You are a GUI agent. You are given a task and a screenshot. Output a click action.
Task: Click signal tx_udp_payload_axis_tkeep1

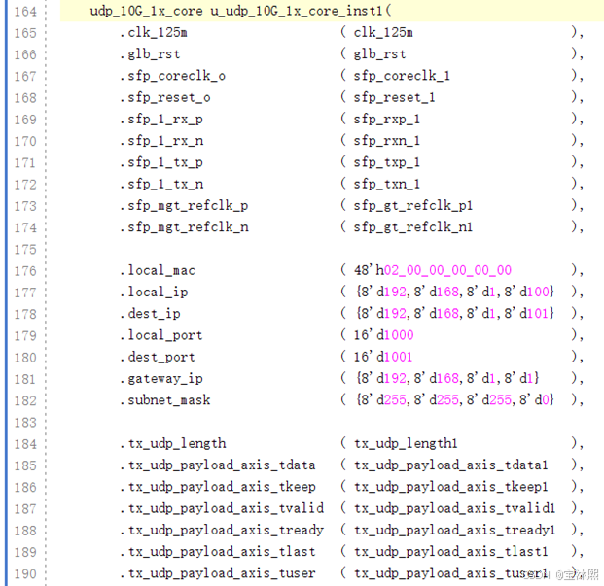[x=451, y=487]
